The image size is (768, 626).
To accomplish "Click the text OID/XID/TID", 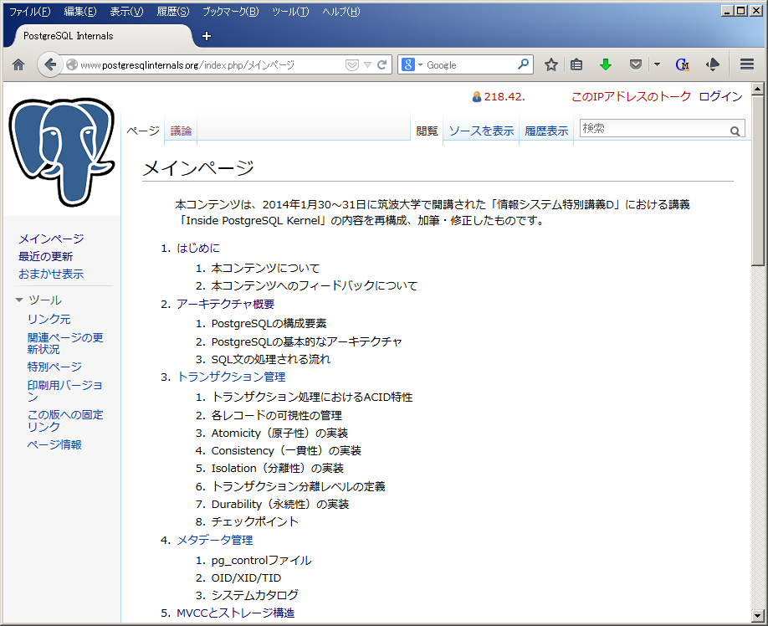I will click(x=246, y=577).
